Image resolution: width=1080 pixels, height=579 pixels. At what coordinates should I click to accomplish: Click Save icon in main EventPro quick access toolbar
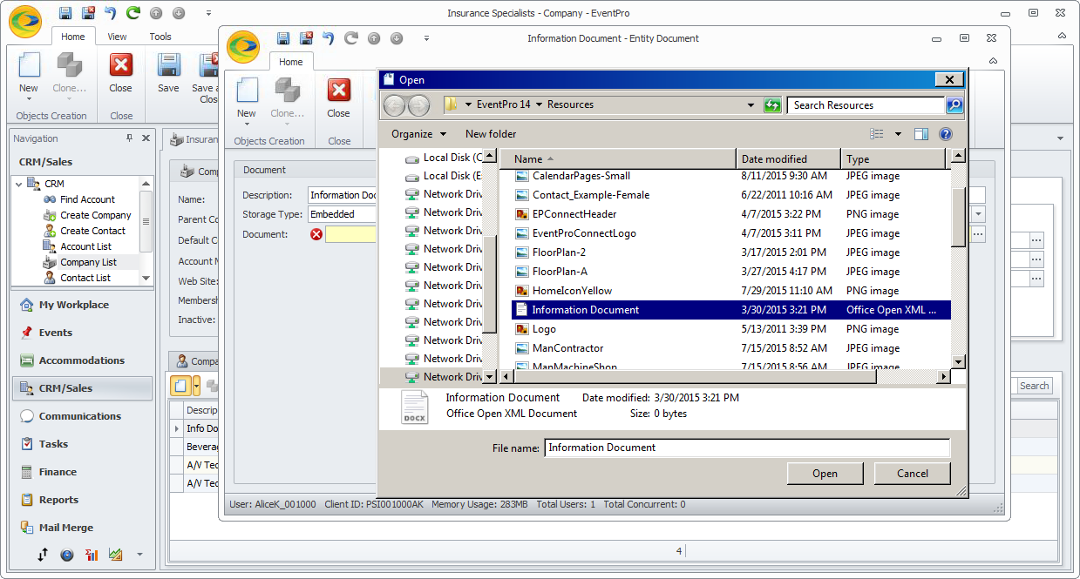pyautogui.click(x=66, y=13)
